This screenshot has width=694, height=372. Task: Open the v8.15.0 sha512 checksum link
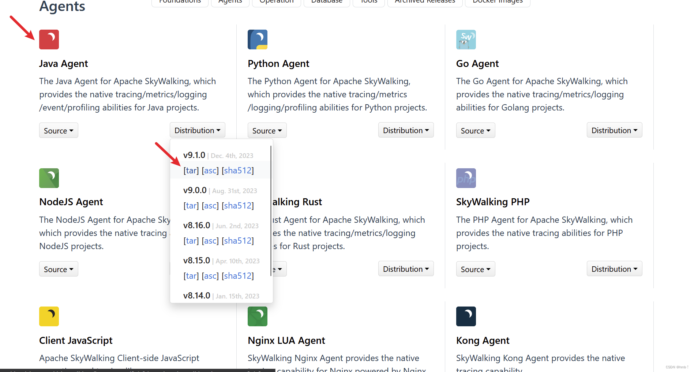tap(238, 276)
